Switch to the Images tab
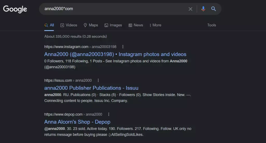 (113, 25)
